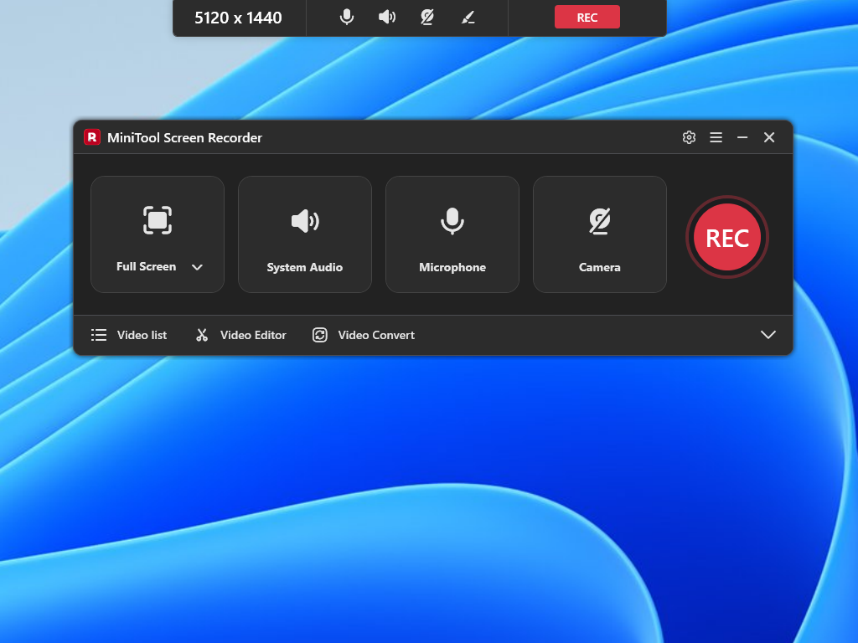Toggle the Camera tile
This screenshot has width=858, height=643.
[x=600, y=234]
